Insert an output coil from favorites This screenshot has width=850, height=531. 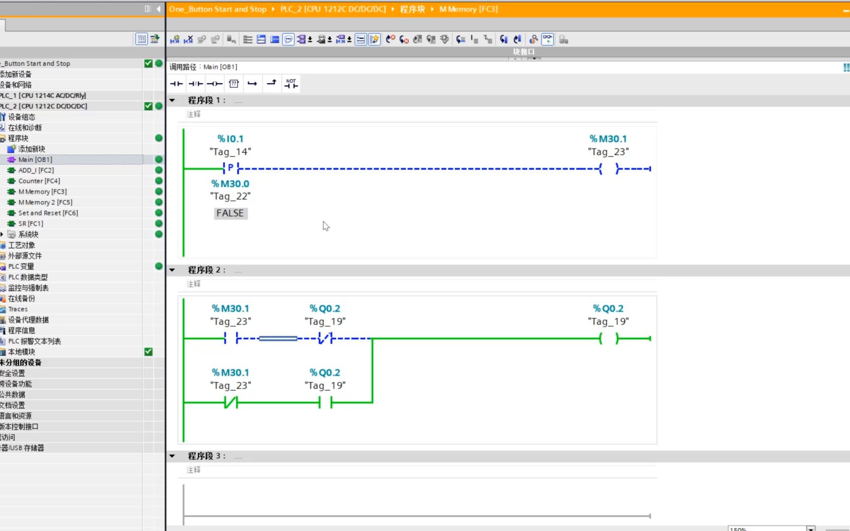pos(214,84)
